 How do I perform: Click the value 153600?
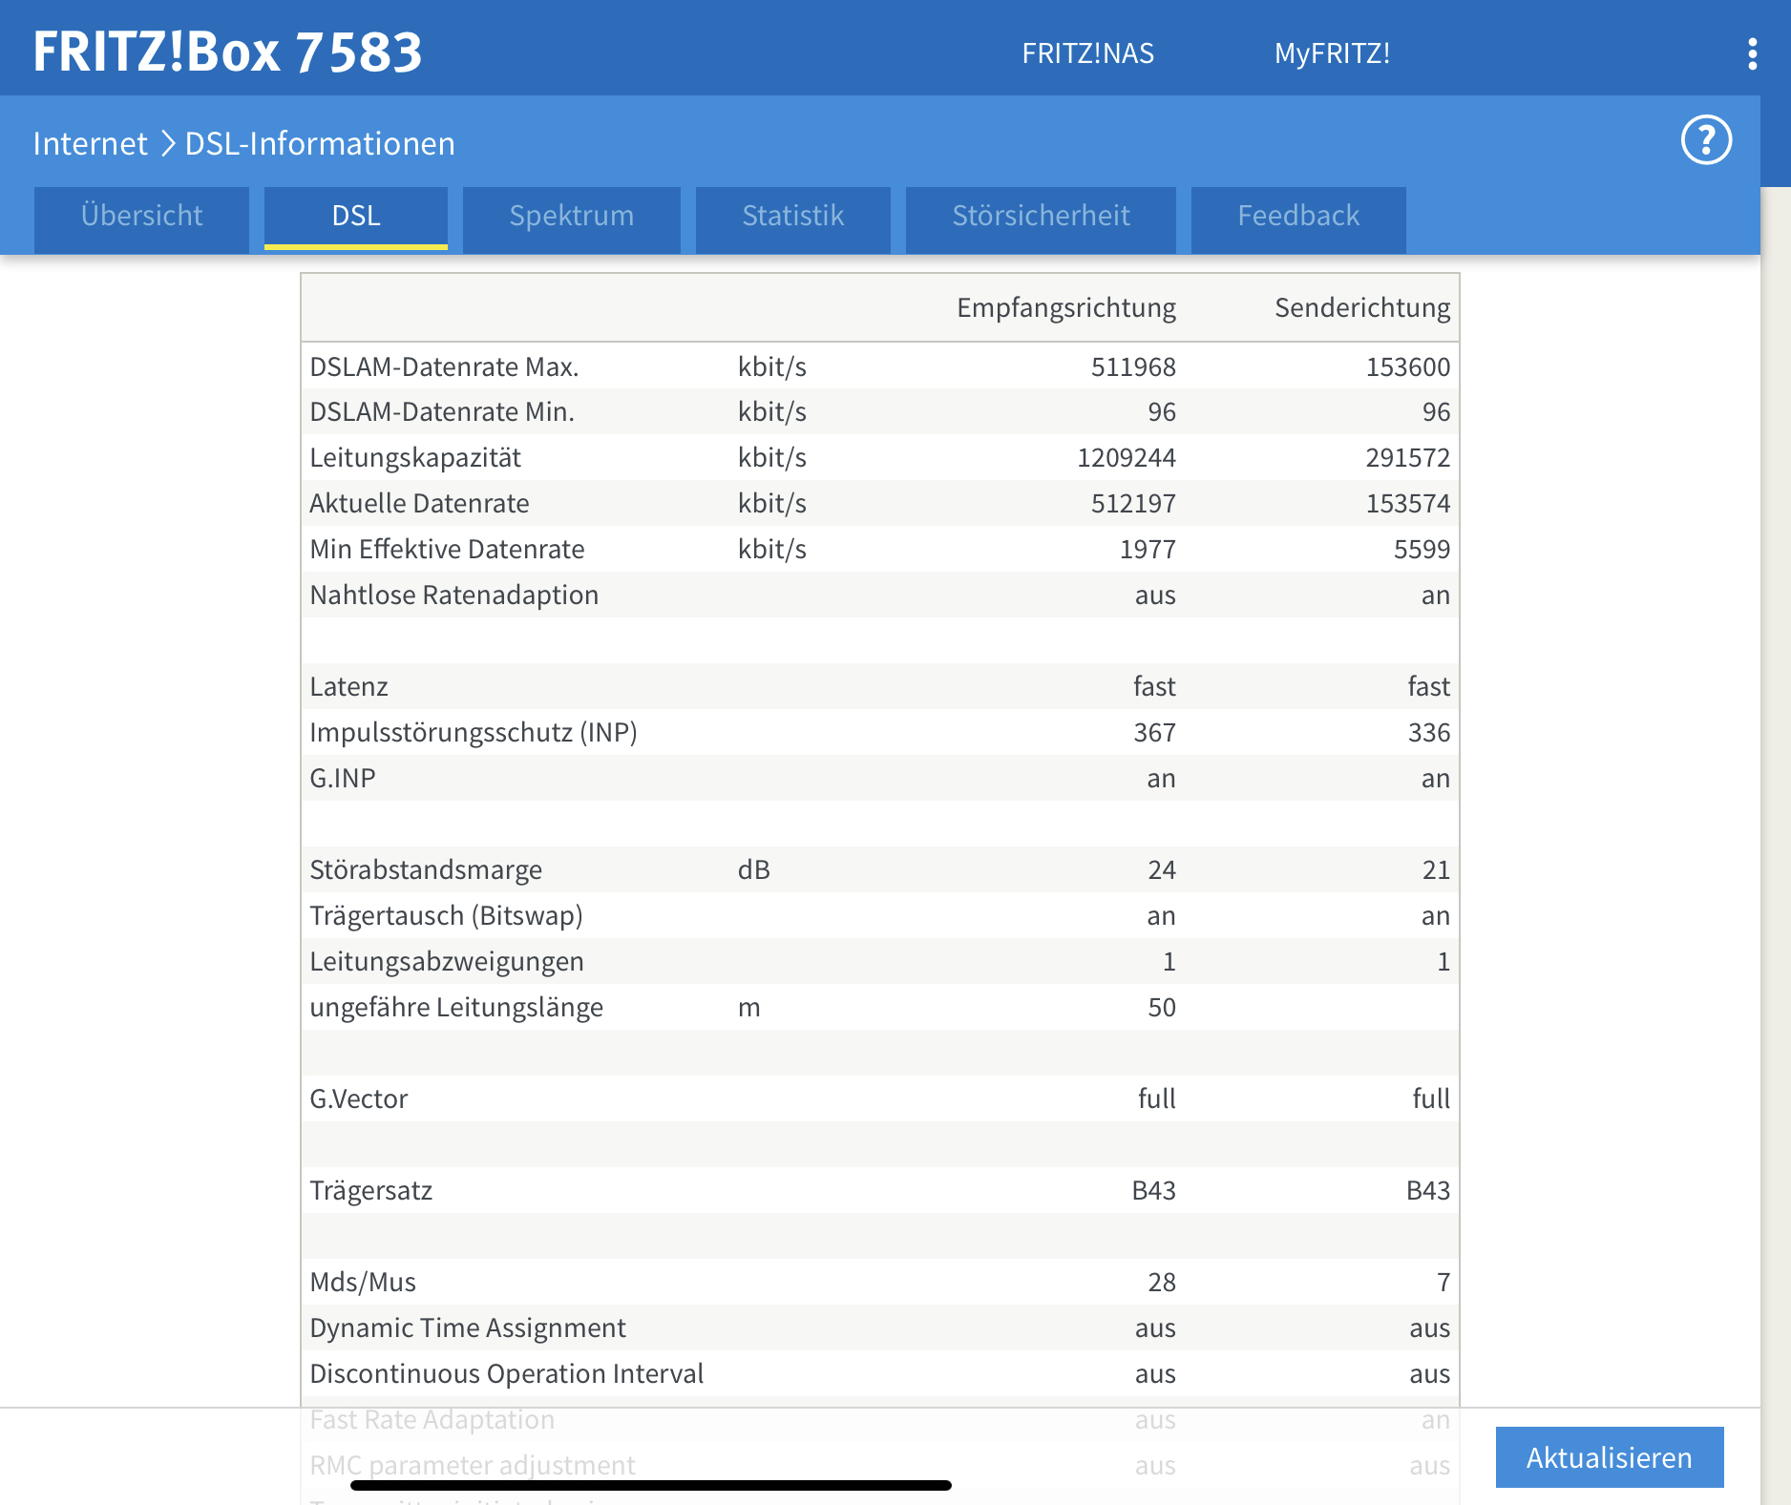tap(1408, 366)
